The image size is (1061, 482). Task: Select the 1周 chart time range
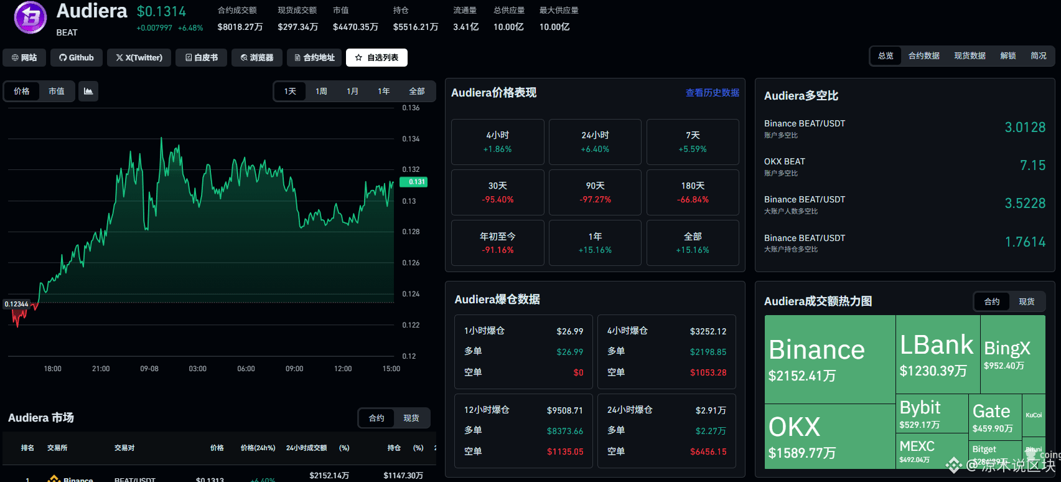point(321,91)
